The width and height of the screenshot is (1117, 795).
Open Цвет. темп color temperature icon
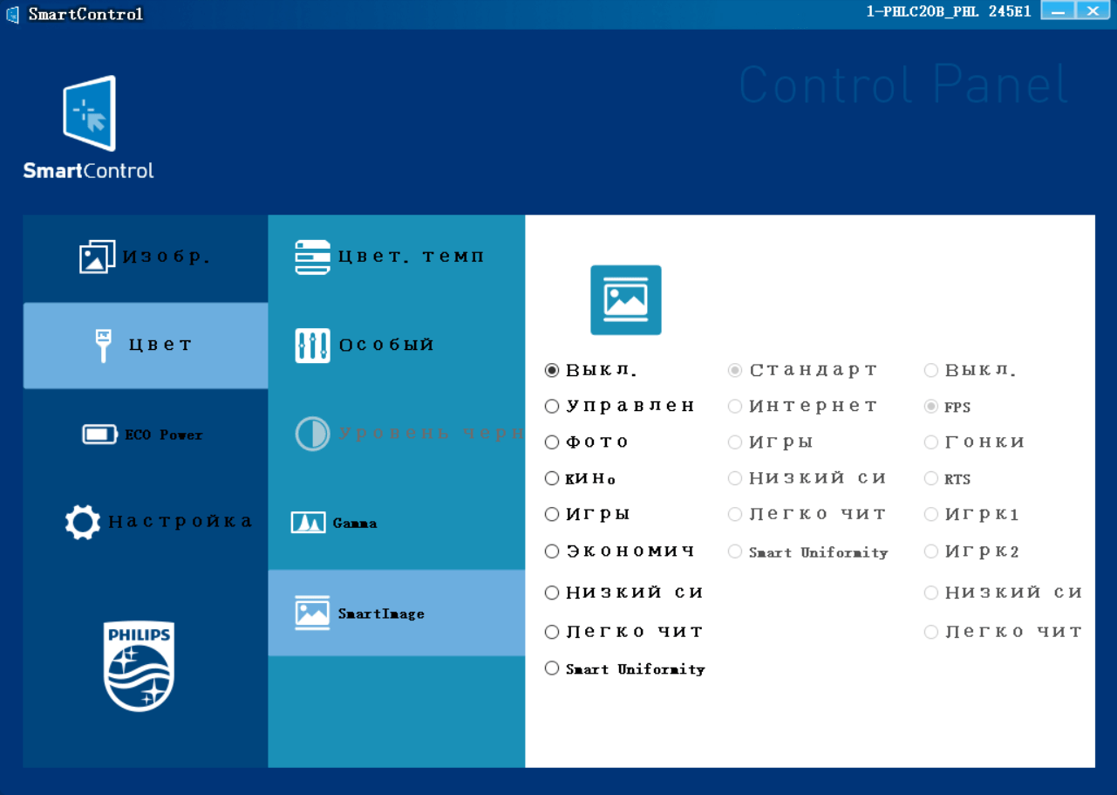[312, 257]
